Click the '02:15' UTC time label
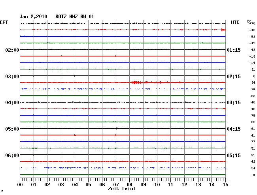The image size is (257, 195). tap(234, 77)
